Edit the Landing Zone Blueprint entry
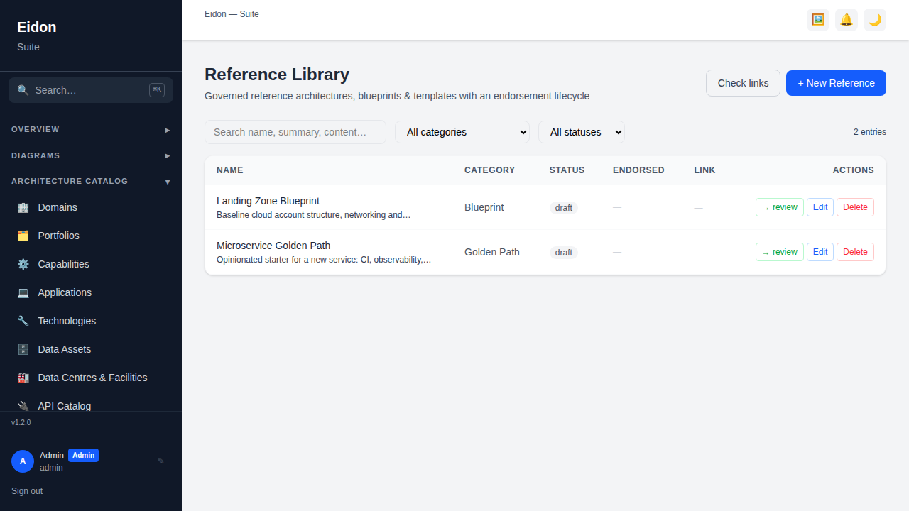909x511 pixels. coord(820,207)
